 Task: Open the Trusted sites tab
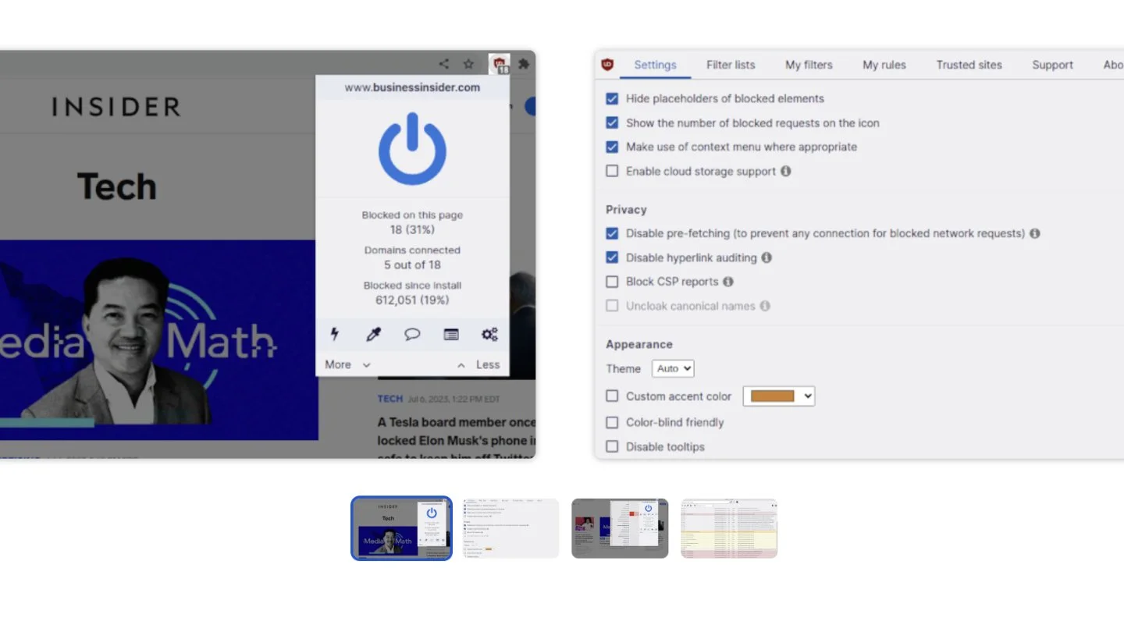969,65
